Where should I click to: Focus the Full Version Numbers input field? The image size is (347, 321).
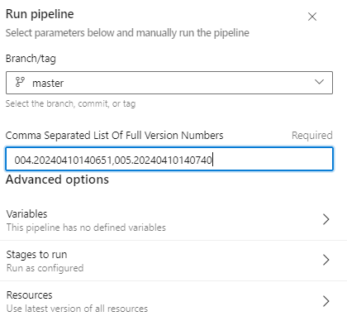pyautogui.click(x=169, y=159)
